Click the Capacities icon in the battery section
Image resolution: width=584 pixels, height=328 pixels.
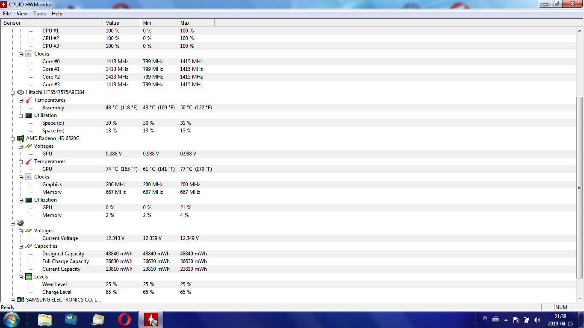click(29, 246)
